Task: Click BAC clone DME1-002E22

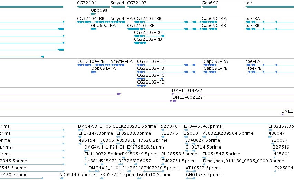Action: click(x=188, y=97)
